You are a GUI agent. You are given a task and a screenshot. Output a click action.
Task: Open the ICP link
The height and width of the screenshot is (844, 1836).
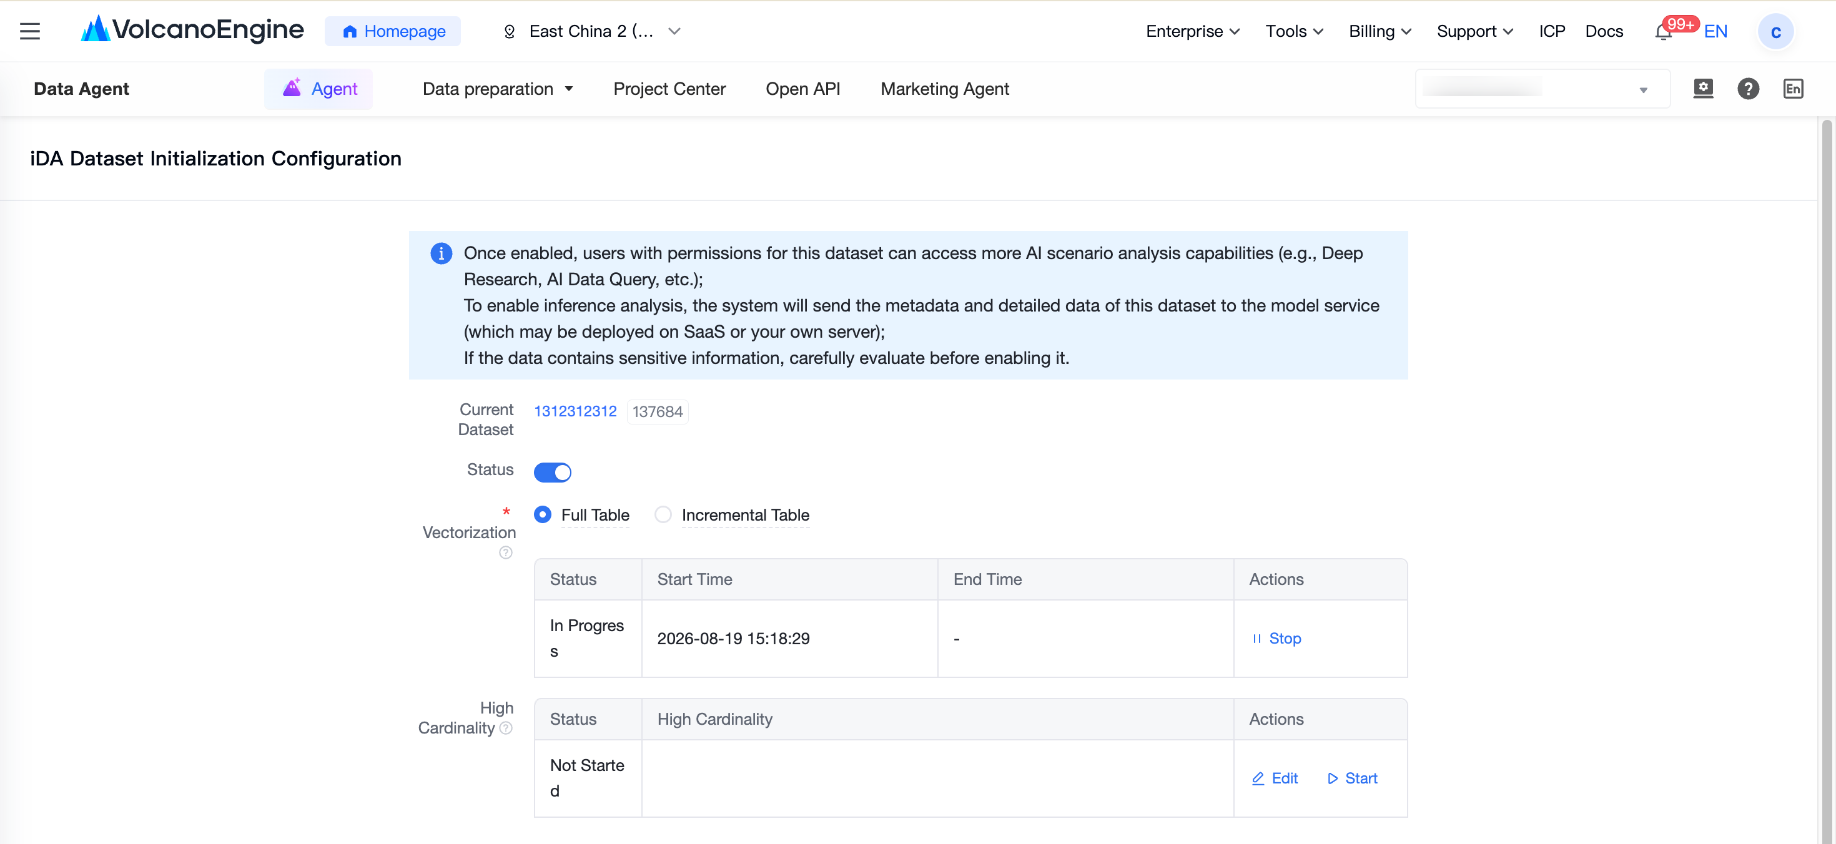[x=1552, y=31]
